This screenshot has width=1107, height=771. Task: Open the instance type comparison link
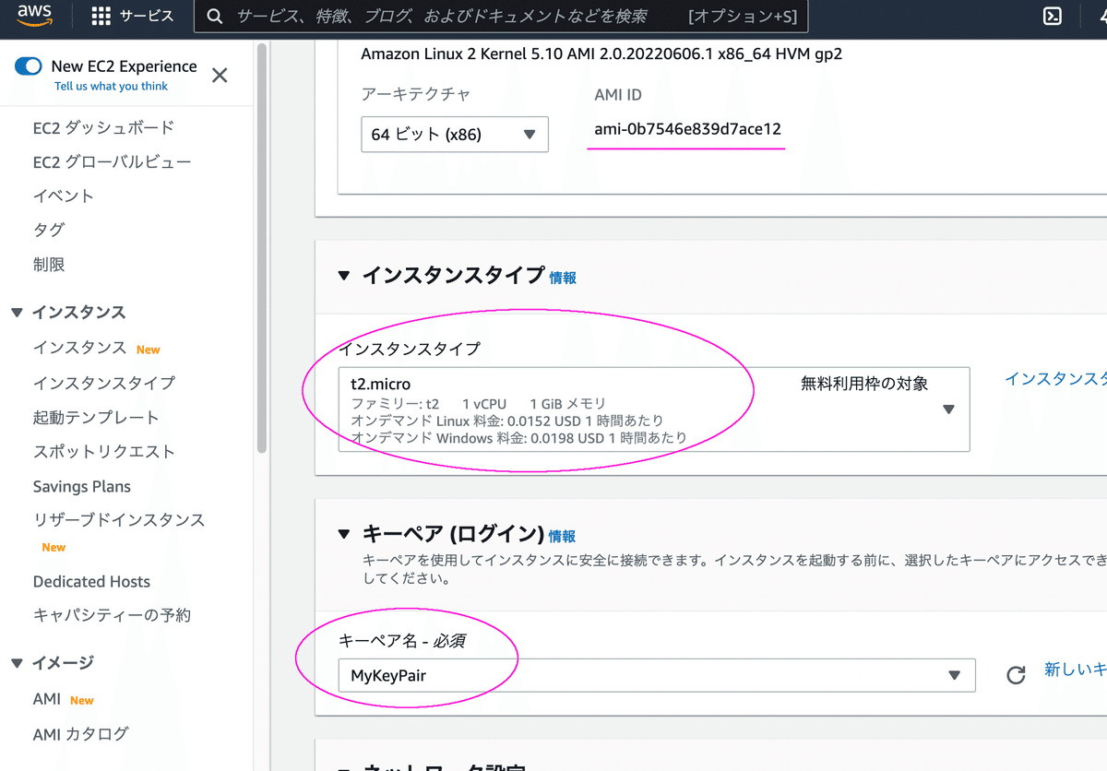[x=1055, y=379]
